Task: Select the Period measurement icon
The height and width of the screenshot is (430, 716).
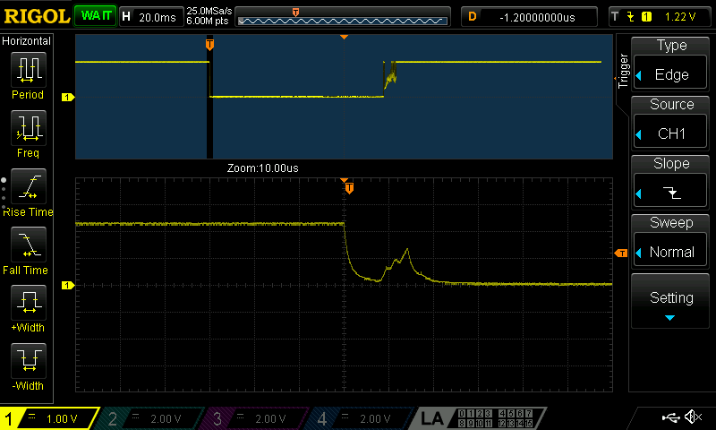Action: [x=27, y=69]
